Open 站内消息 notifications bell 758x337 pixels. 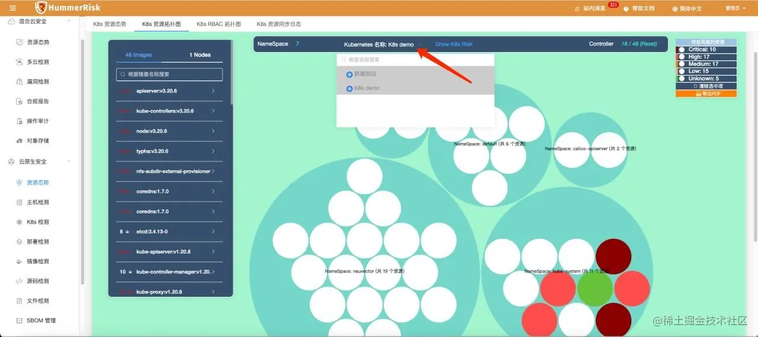[x=590, y=8]
